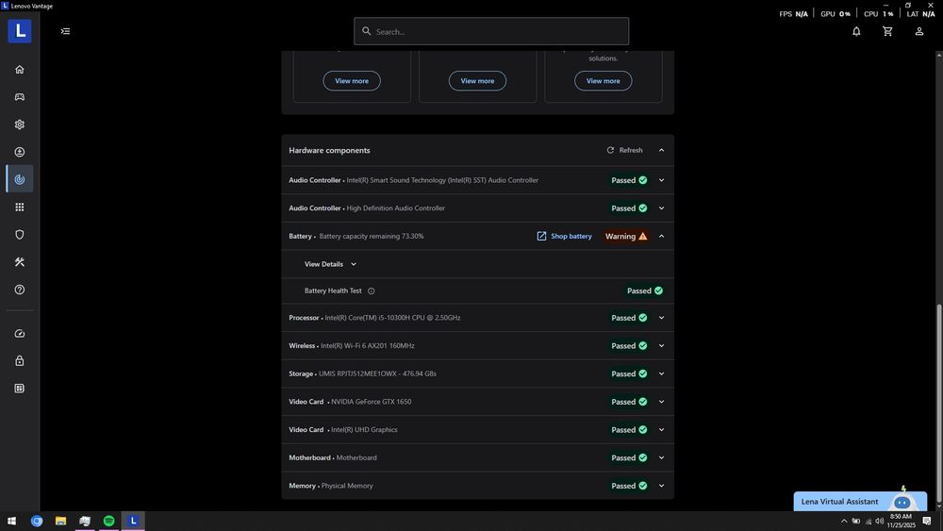Open the taskbar clock and date

[901, 521]
